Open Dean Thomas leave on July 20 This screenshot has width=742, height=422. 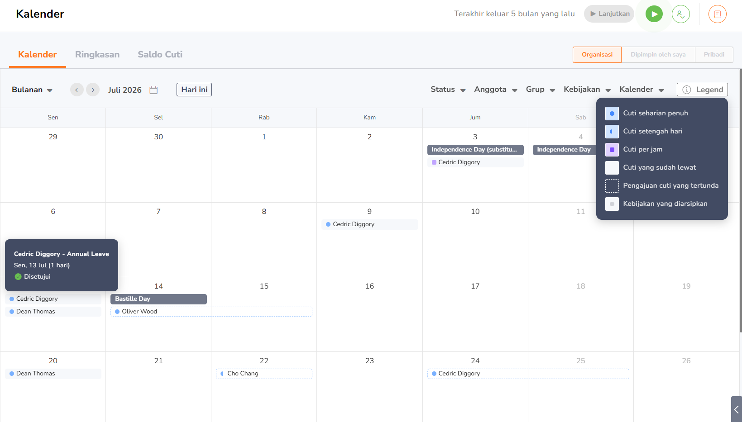(53, 374)
